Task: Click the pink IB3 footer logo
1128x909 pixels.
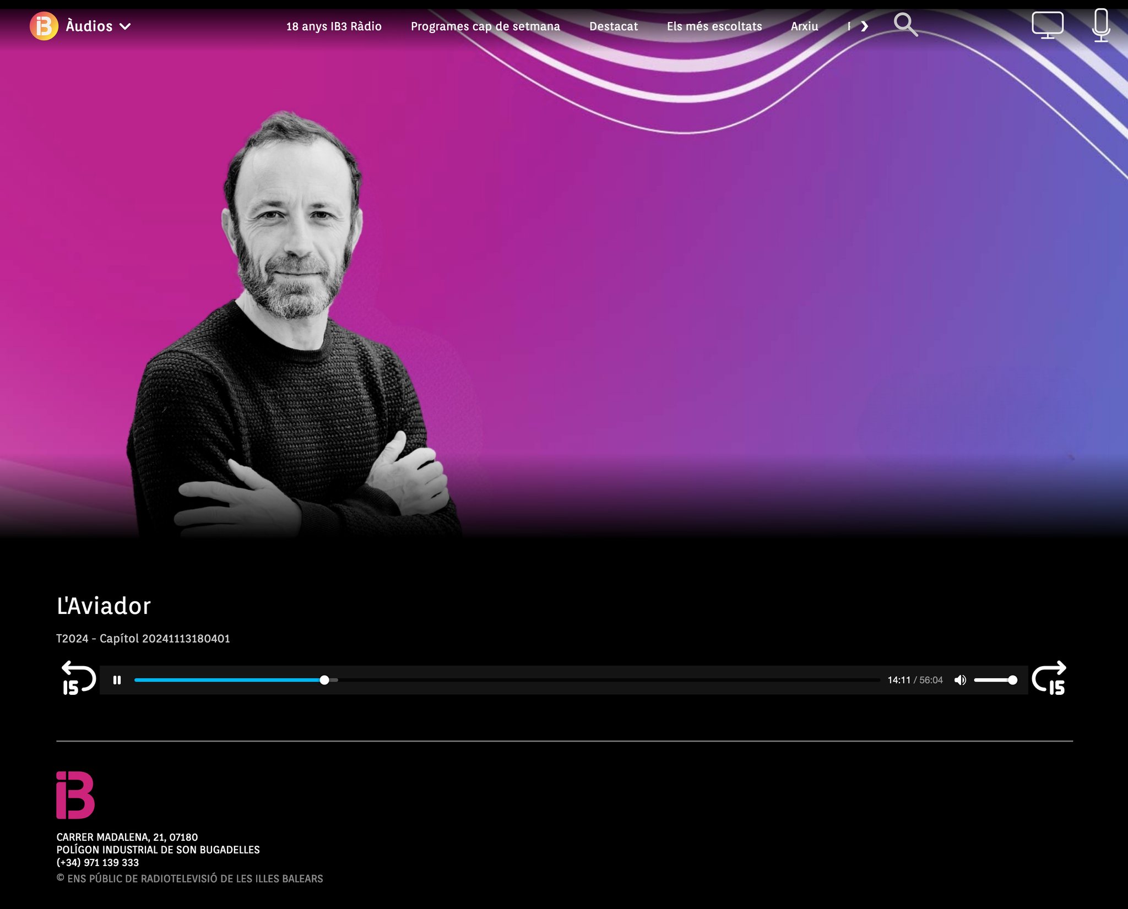Action: point(75,795)
